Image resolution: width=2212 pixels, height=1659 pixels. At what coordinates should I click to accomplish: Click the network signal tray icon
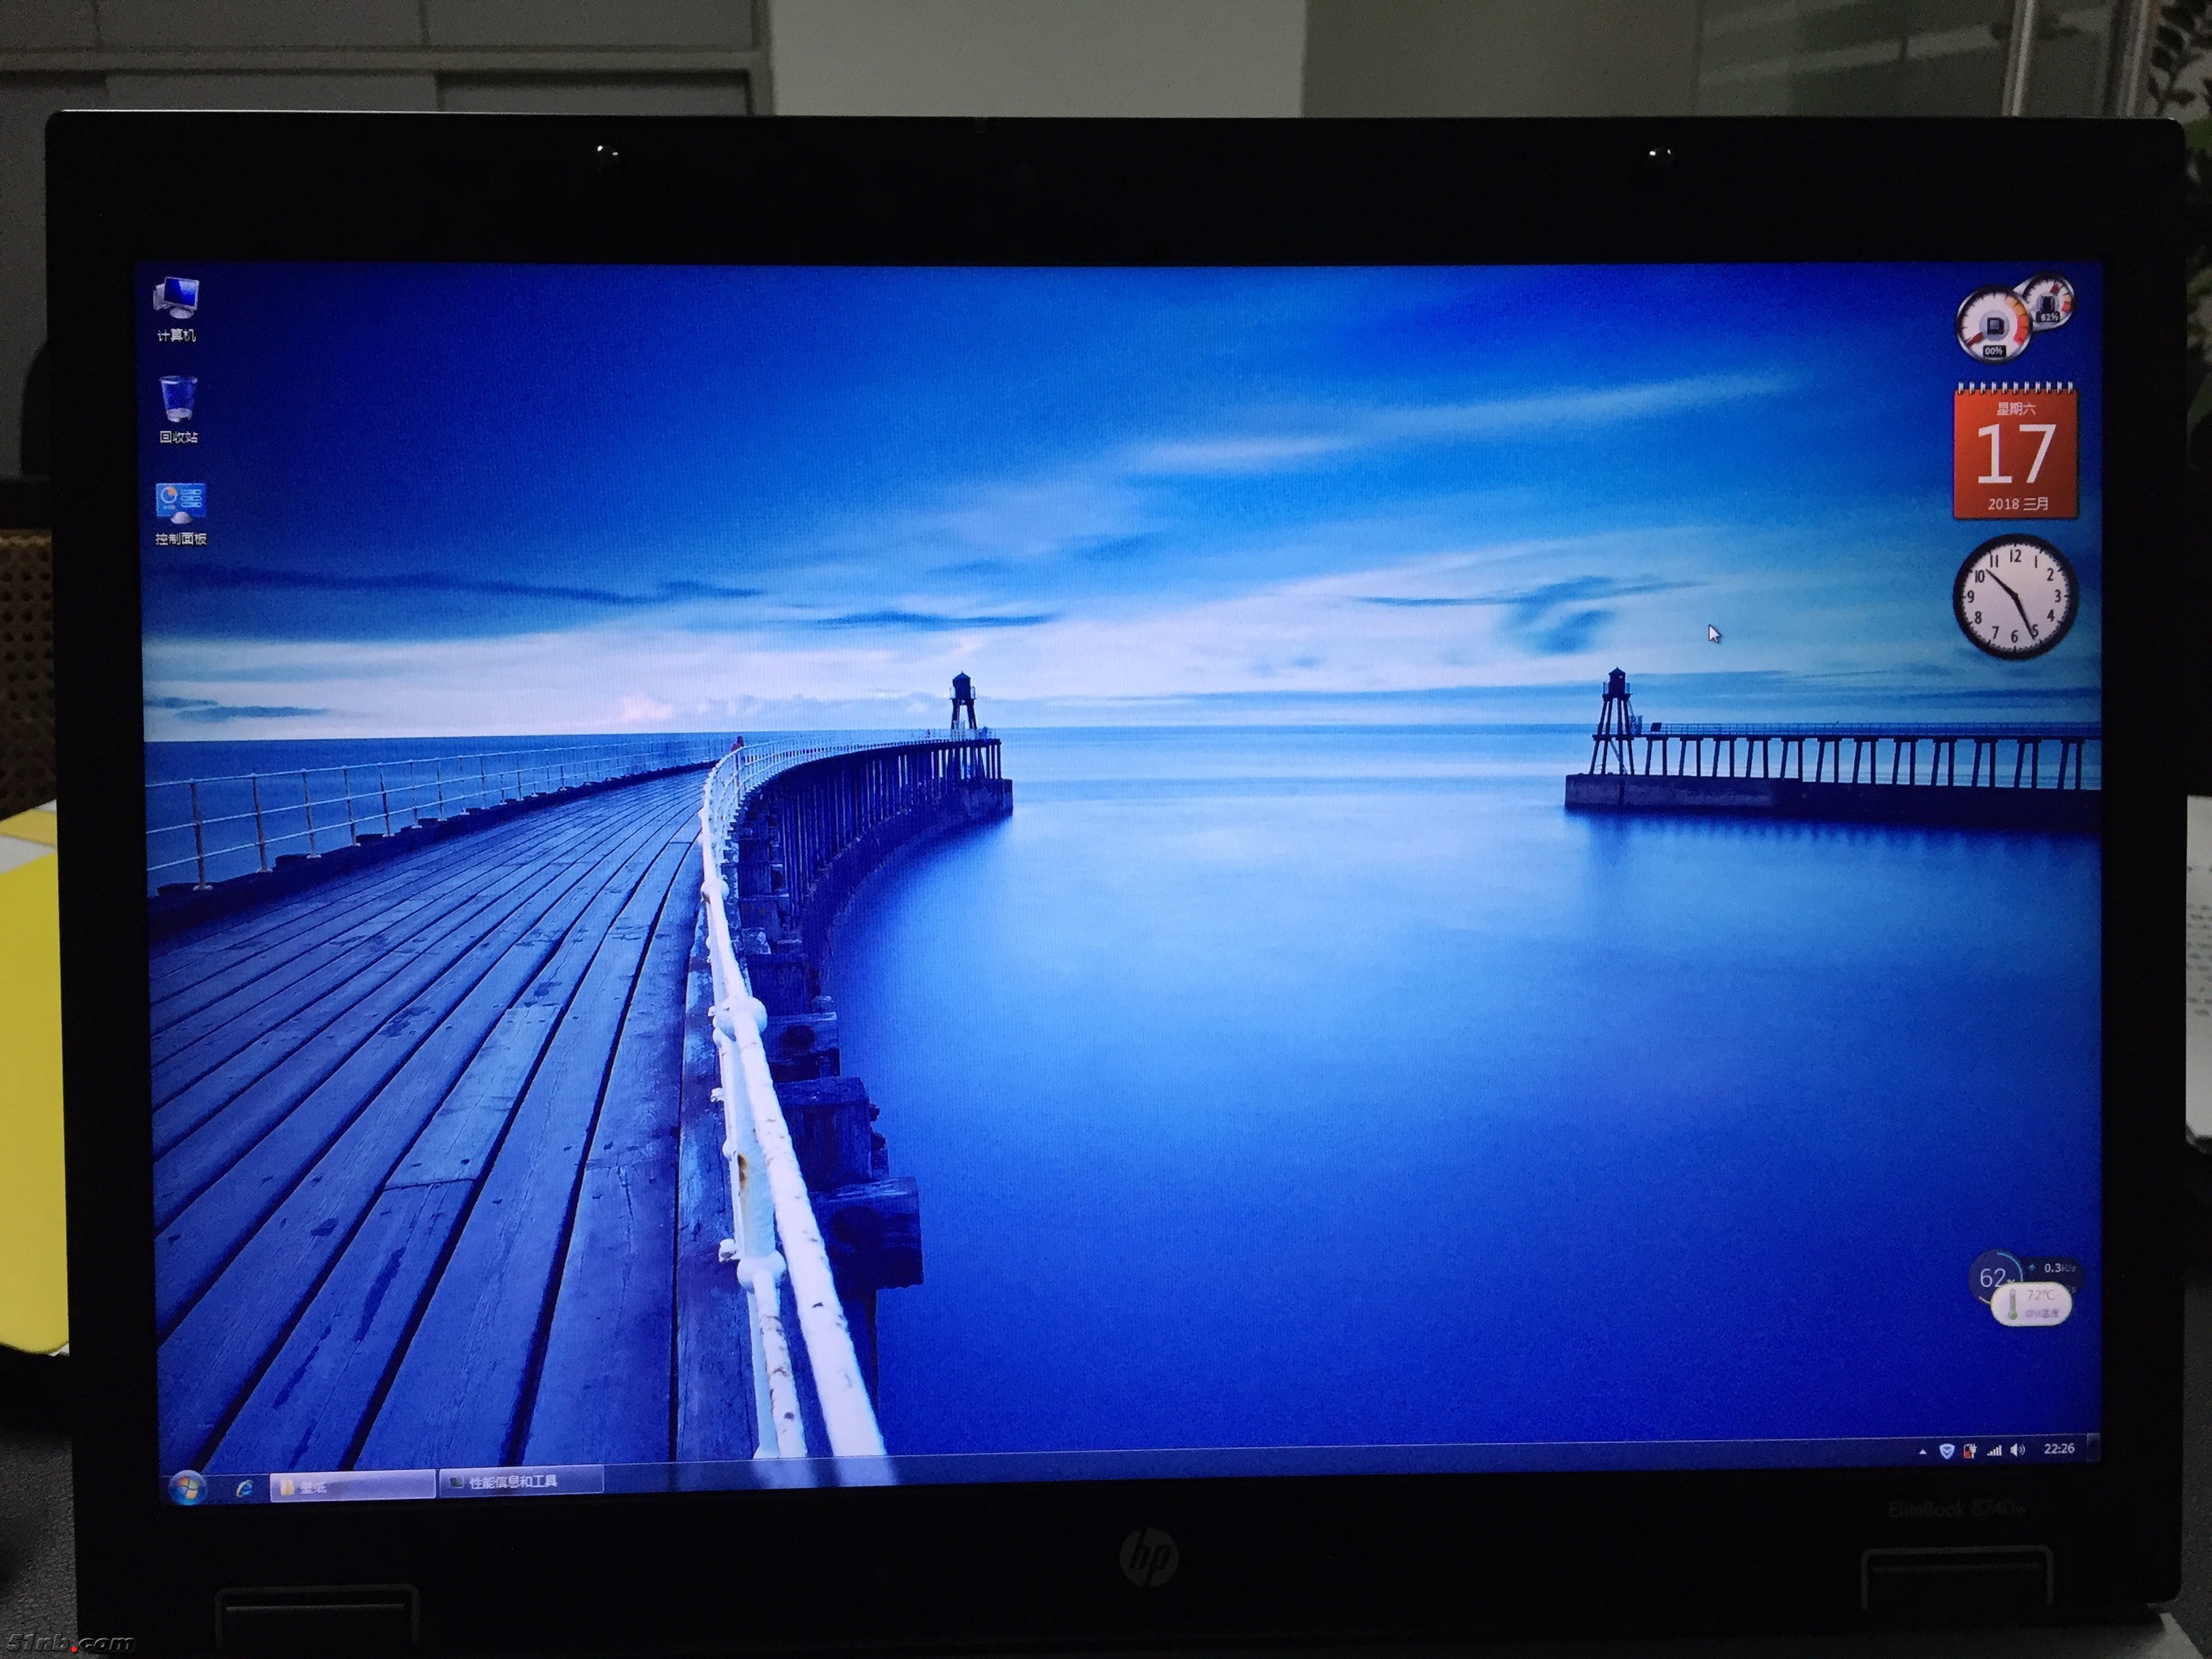1994,1450
